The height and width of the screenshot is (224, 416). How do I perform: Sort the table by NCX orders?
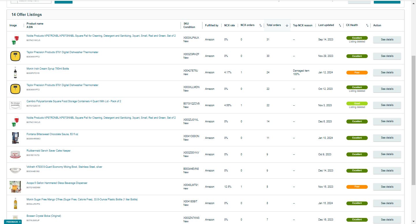tap(260, 25)
